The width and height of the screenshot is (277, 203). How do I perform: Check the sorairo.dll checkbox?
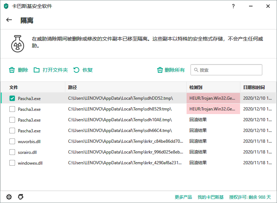click(x=12, y=152)
